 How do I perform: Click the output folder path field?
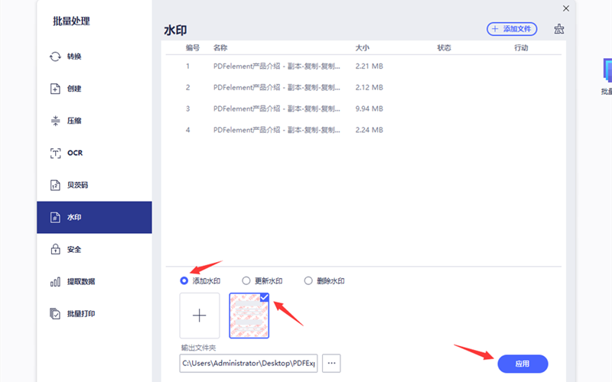(x=248, y=363)
